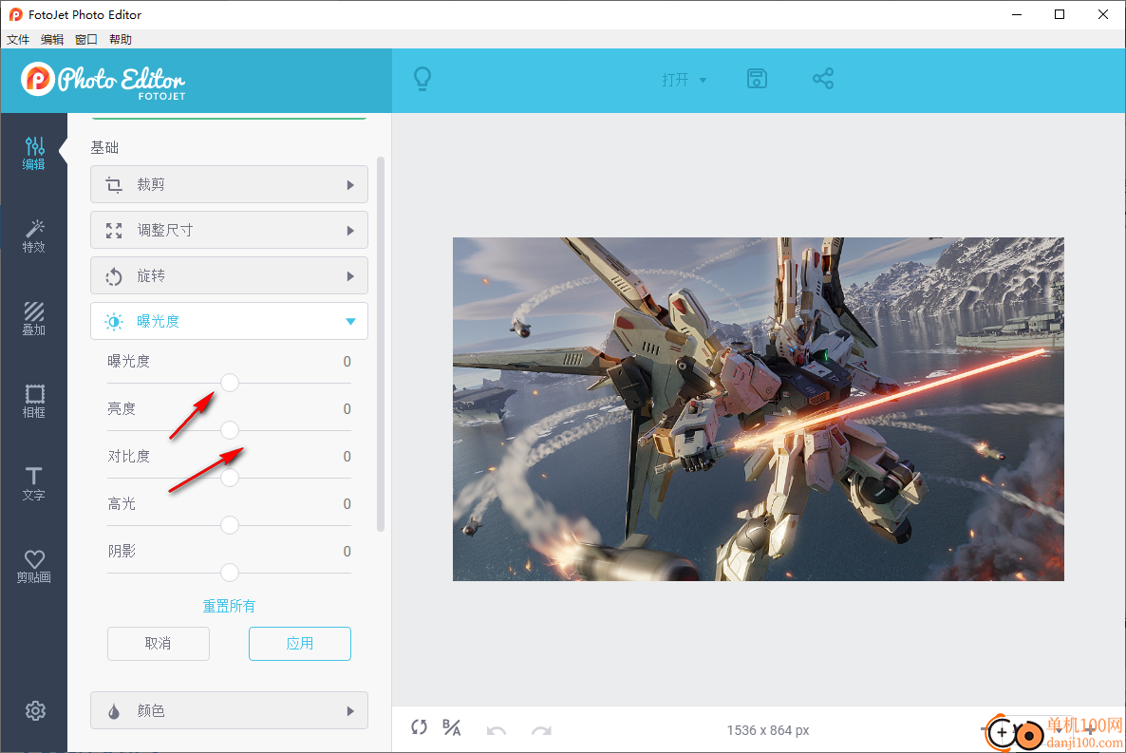Click the 亮度 value 0
Screen dimensions: 1126x753
[x=347, y=409]
